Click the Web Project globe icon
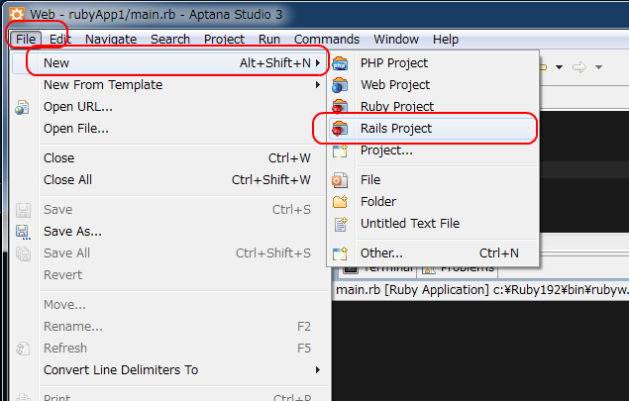 (x=340, y=85)
